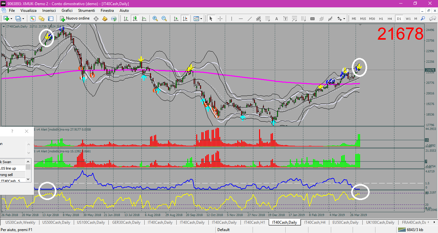
Task: Click the chart shift triangle marker
Action: click(361, 25)
